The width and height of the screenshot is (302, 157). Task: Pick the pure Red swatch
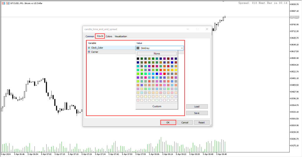pos(165,74)
